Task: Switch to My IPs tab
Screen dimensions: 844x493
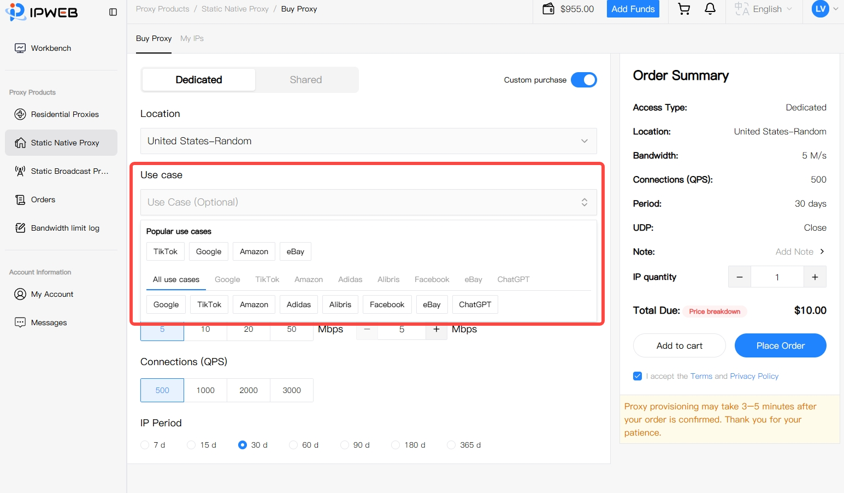Action: pos(192,38)
